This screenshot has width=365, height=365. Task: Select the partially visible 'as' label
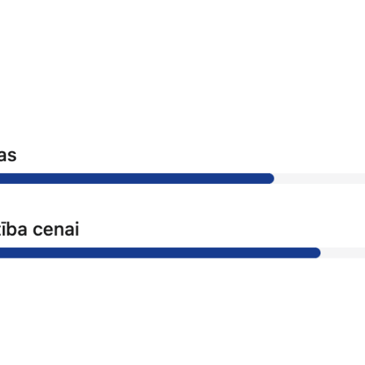8,155
